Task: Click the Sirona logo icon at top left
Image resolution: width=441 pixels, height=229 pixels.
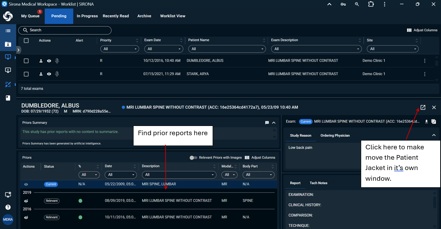Action: (8, 16)
